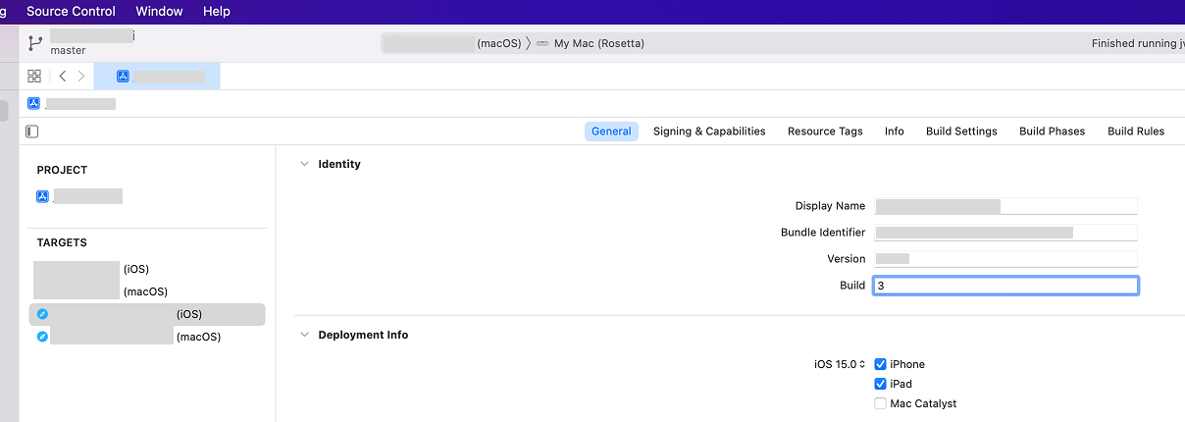Screen dimensions: 1185x422
Task: Open the related items grid menu
Action: (x=34, y=76)
